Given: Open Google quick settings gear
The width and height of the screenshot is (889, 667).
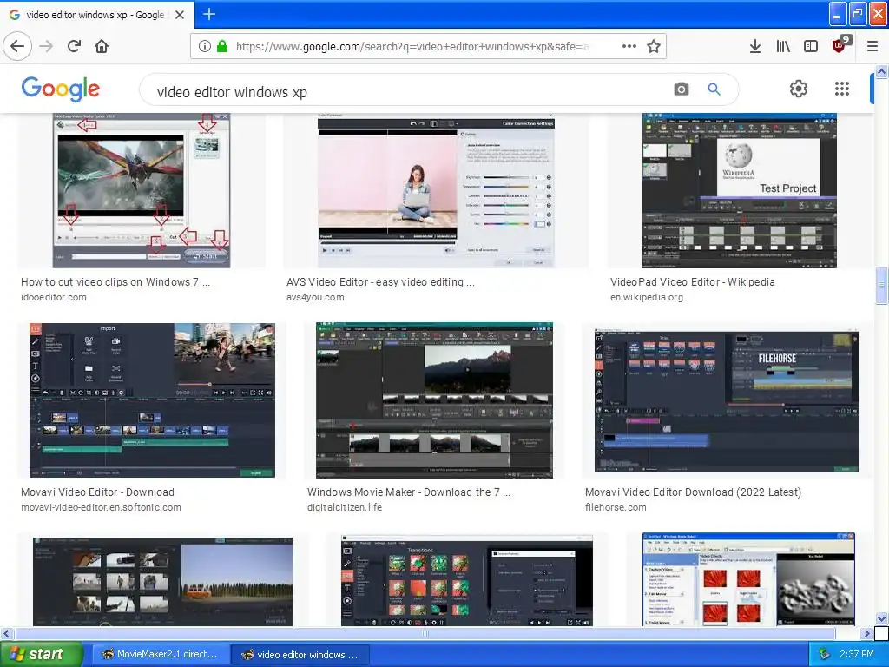Looking at the screenshot, I should click(x=799, y=89).
